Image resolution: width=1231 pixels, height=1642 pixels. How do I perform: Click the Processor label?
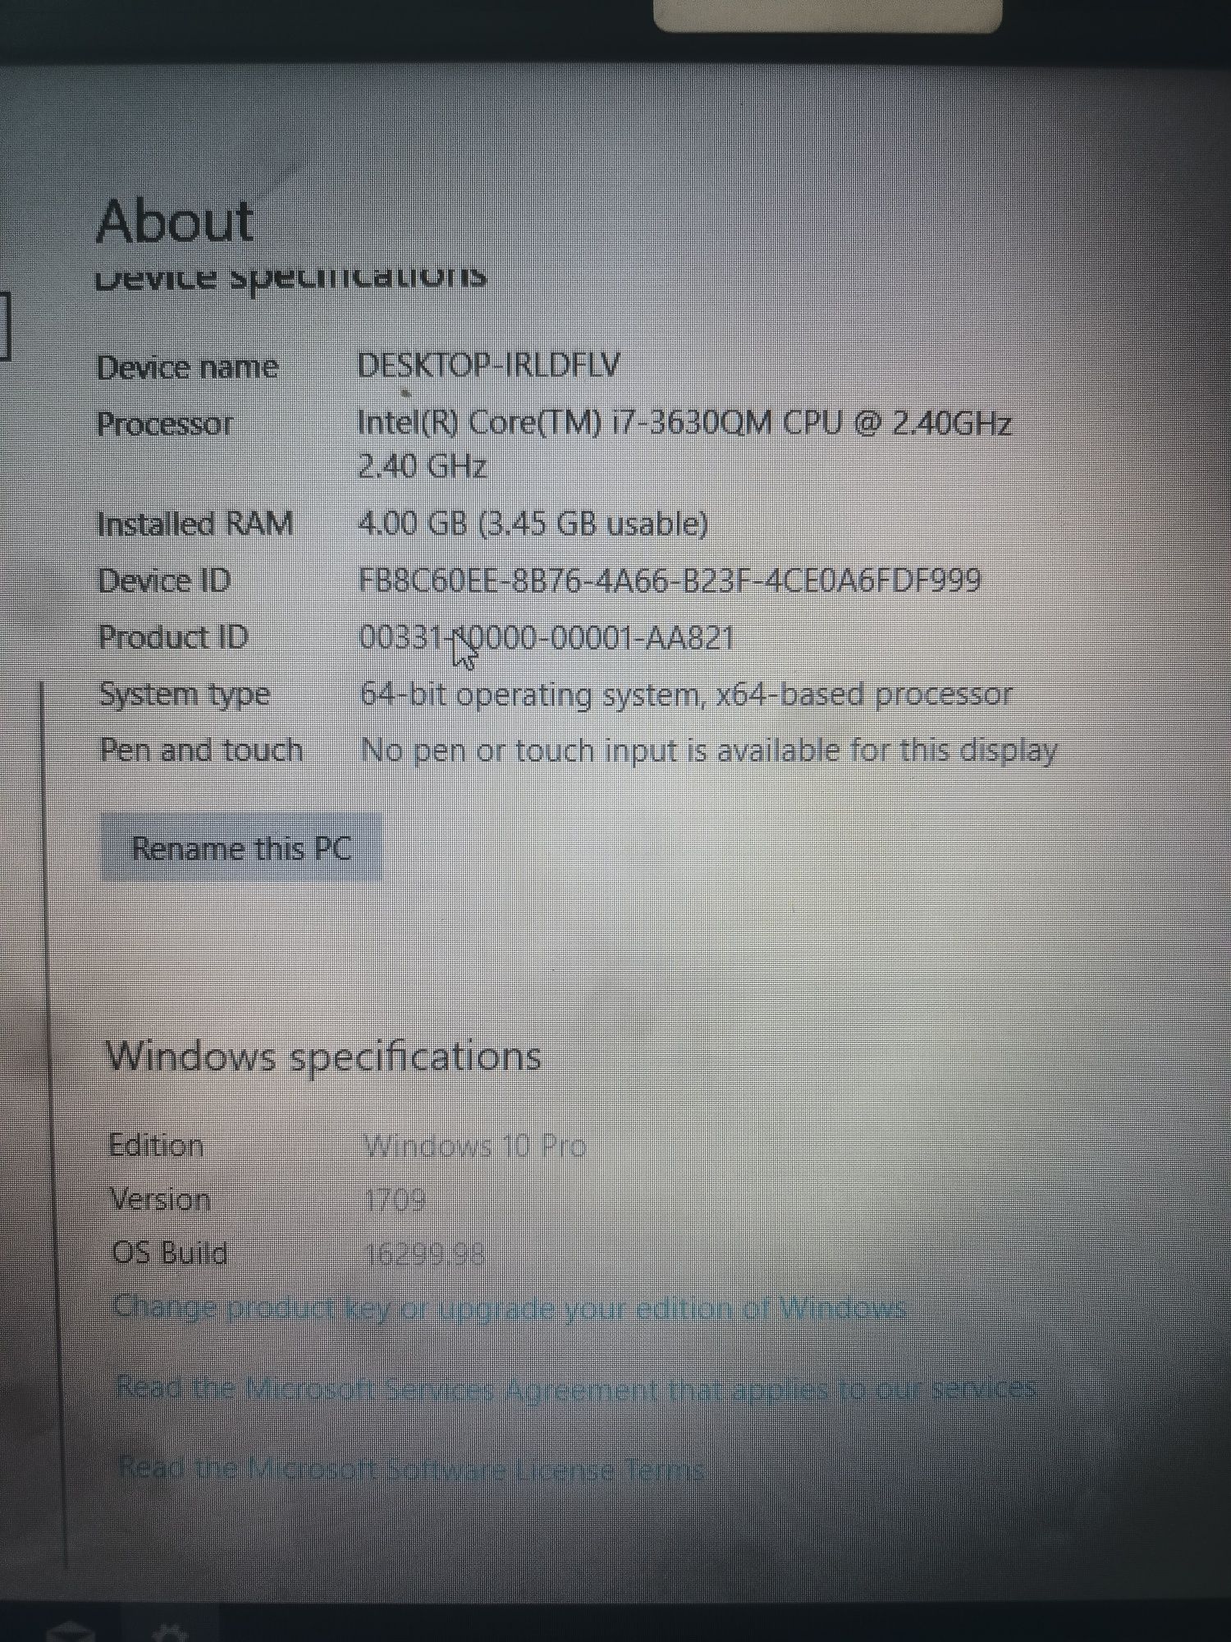(x=165, y=424)
